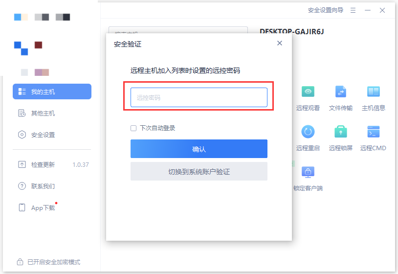398x274 pixels.
Task: Click the blue 确认 button
Action: (199, 149)
